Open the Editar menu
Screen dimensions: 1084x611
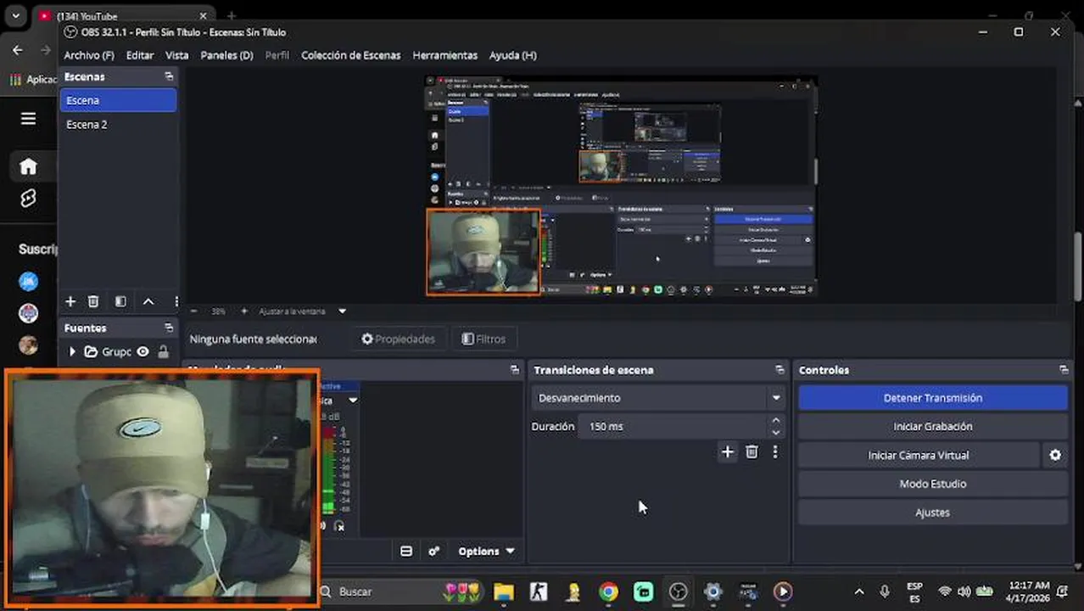pyautogui.click(x=140, y=55)
